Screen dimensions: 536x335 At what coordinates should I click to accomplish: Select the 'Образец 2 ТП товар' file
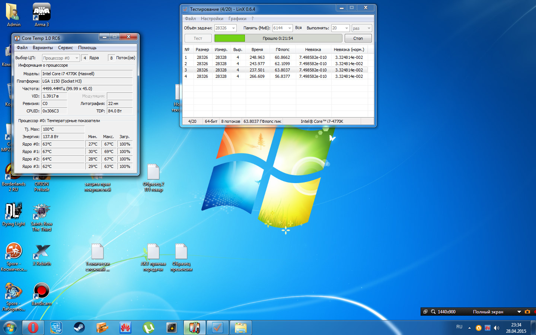click(153, 178)
